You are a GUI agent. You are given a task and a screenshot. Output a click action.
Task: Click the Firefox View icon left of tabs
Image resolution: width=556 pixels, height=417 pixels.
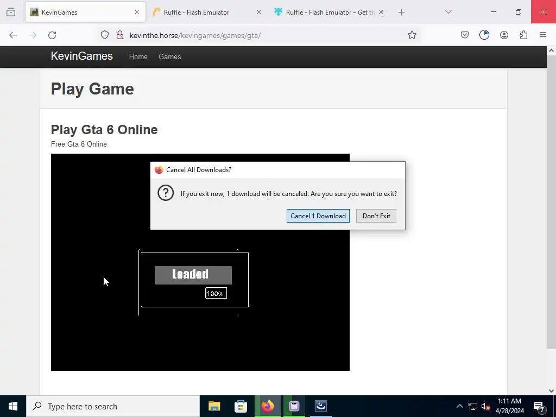click(11, 12)
